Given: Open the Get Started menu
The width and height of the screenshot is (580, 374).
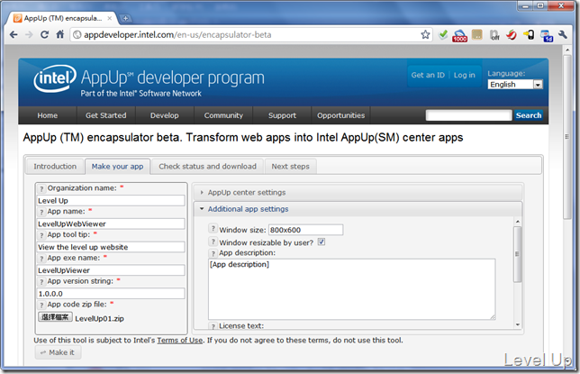Looking at the screenshot, I should 105,115.
